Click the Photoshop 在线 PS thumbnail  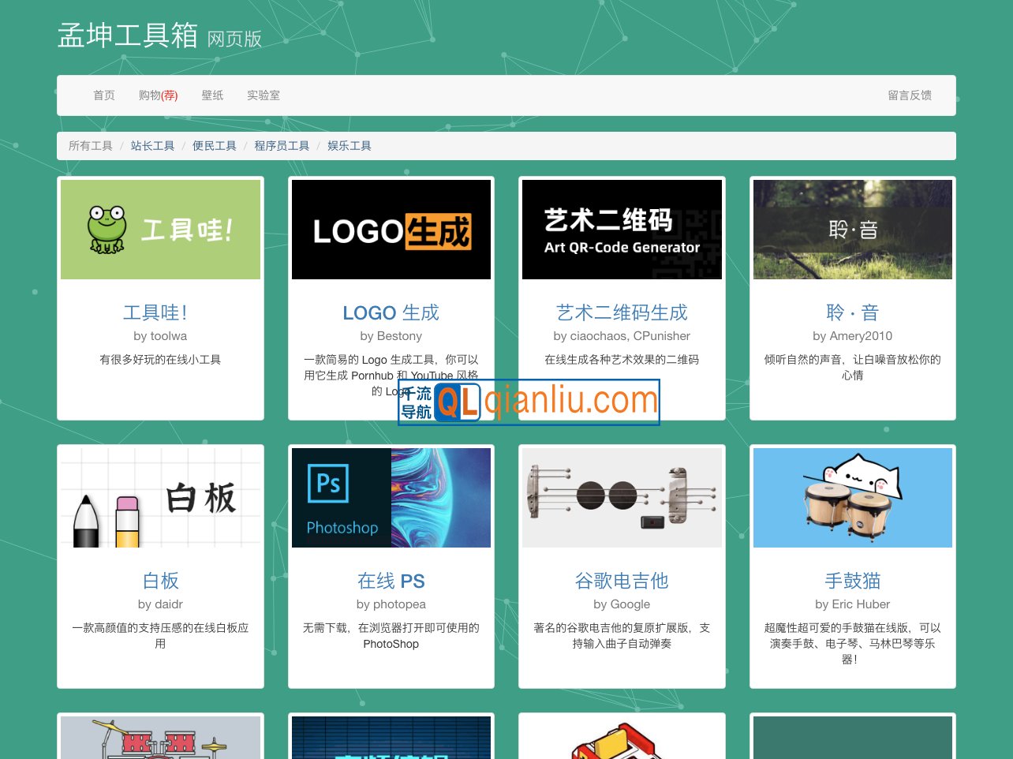[x=391, y=497]
